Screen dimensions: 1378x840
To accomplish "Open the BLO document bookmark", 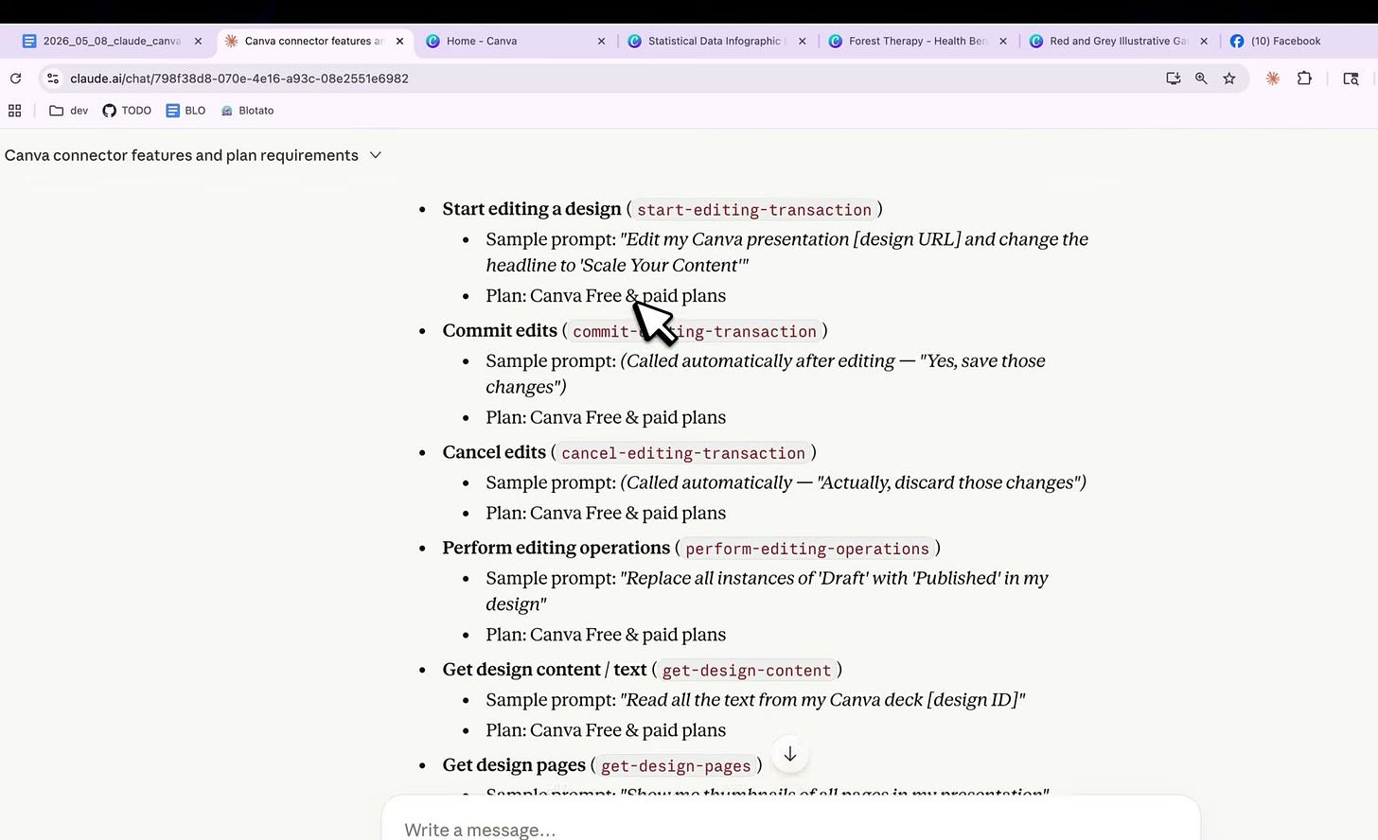I will click(185, 111).
